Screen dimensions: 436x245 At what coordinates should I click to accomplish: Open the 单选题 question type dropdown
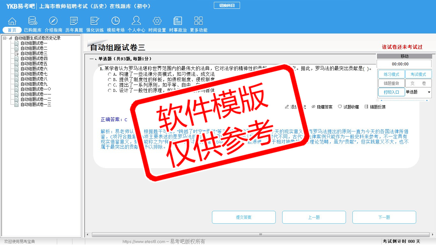coord(418,92)
